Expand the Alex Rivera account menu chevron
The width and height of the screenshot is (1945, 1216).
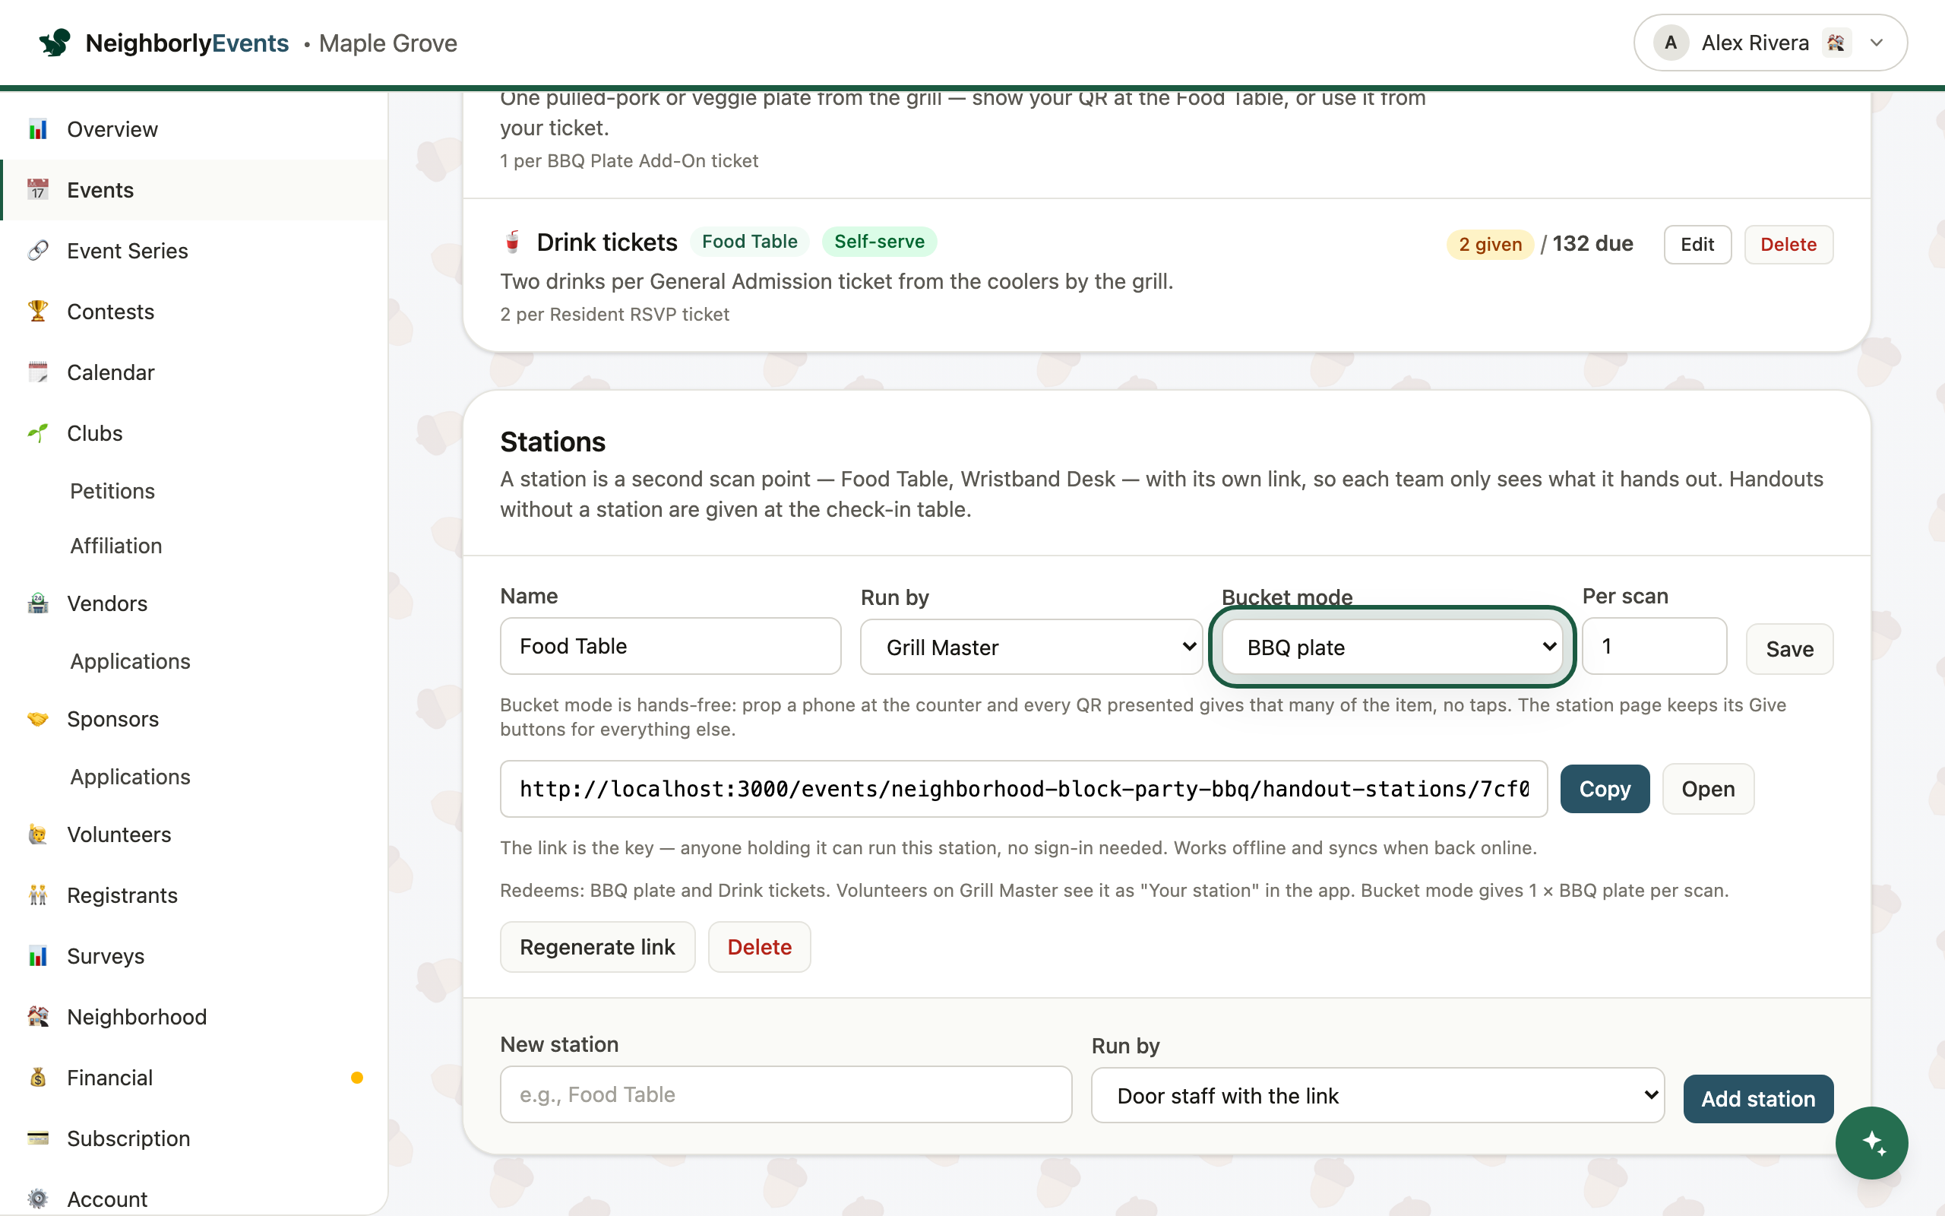[x=1877, y=43]
